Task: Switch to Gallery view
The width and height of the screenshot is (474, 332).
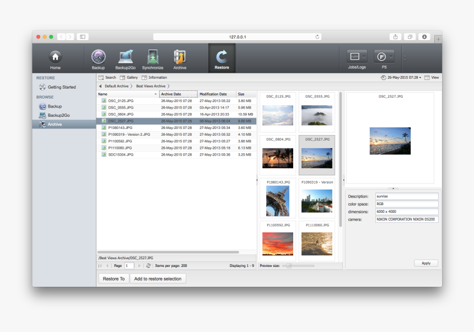Action: coord(128,77)
